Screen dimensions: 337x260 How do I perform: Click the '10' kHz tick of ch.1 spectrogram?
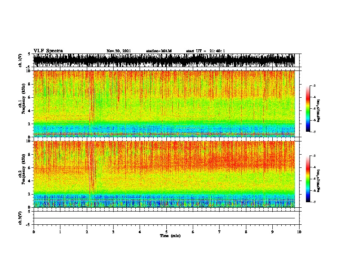(x=29, y=71)
